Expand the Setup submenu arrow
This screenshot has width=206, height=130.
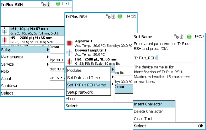(x=48, y=50)
